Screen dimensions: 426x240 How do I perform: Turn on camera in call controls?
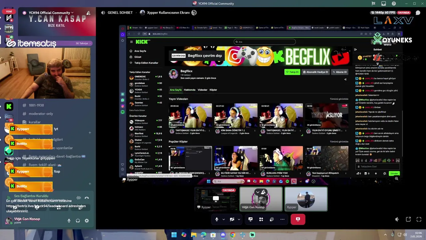232,219
